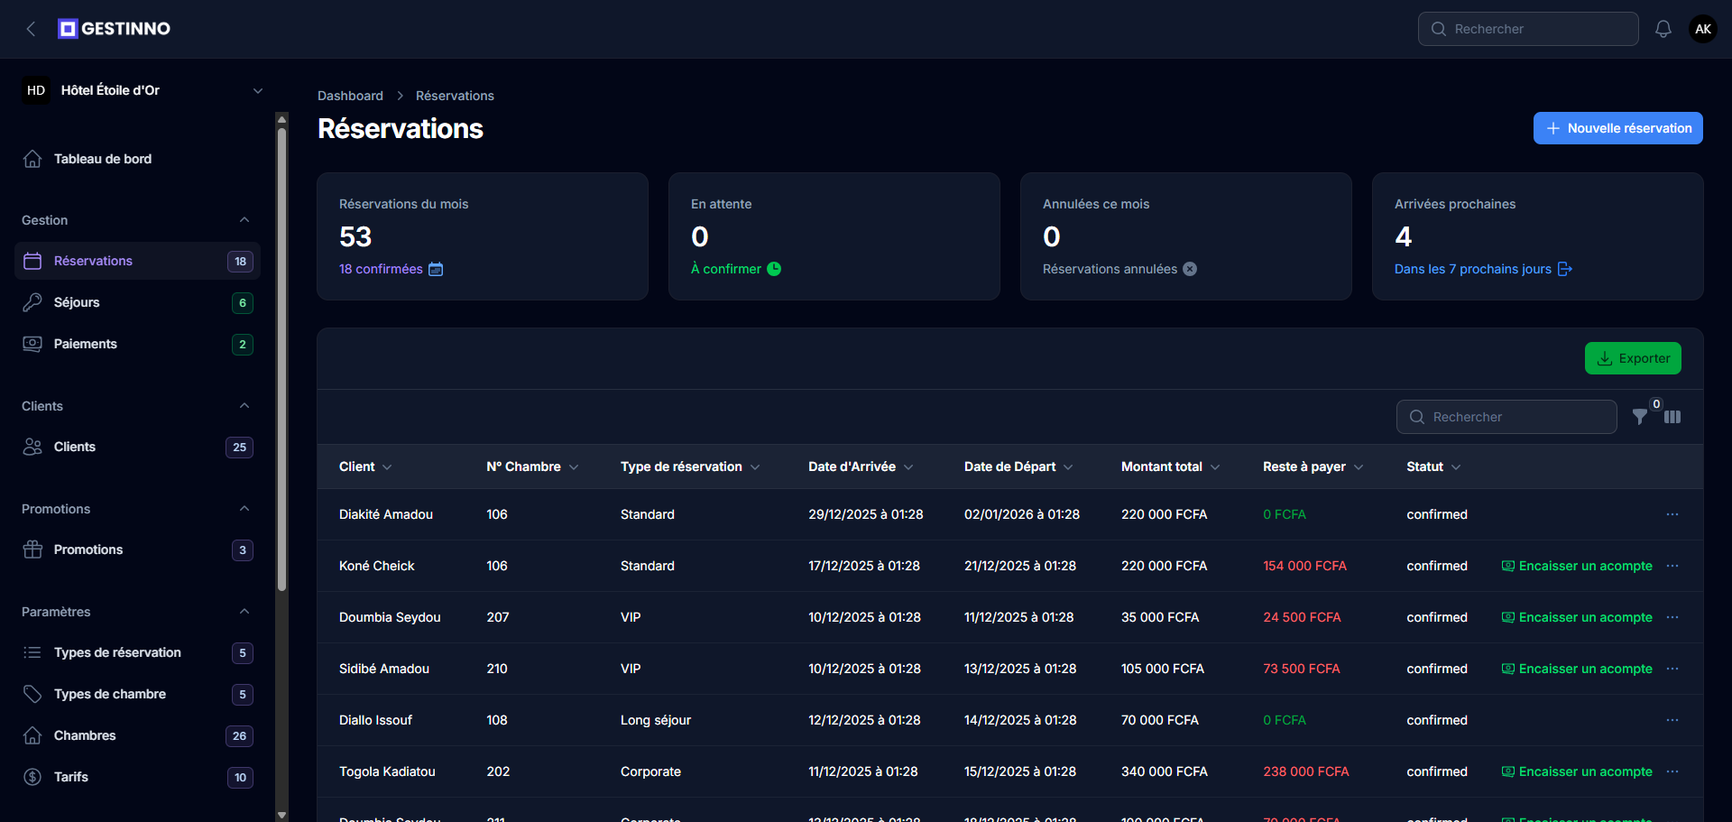
Task: Collapse the Paramètres sidebar section
Action: point(244,612)
